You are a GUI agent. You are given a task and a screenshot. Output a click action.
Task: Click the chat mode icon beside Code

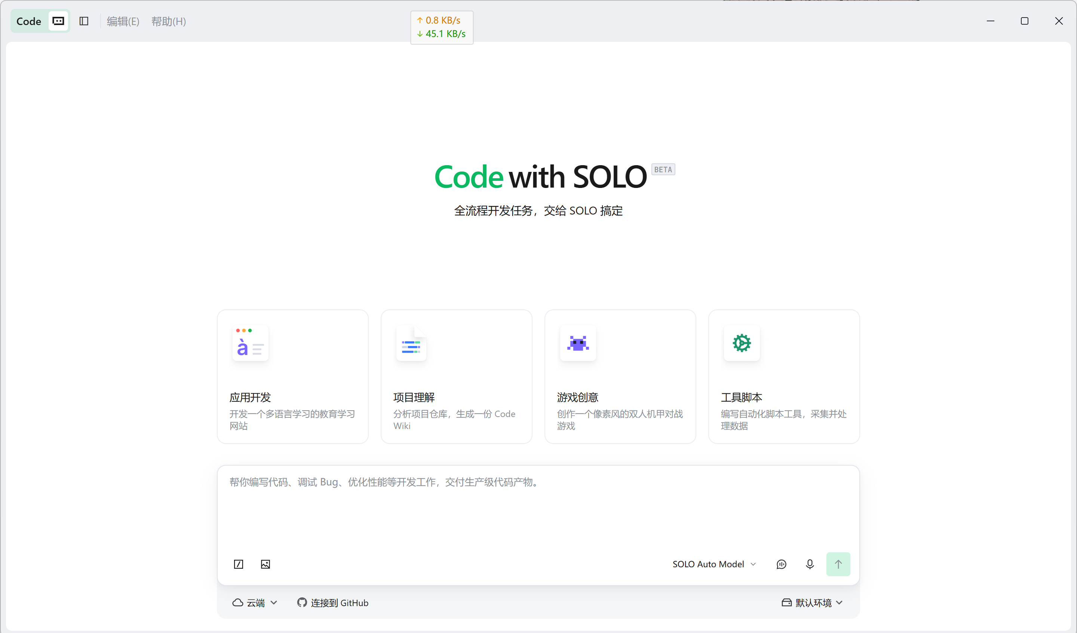pos(58,21)
